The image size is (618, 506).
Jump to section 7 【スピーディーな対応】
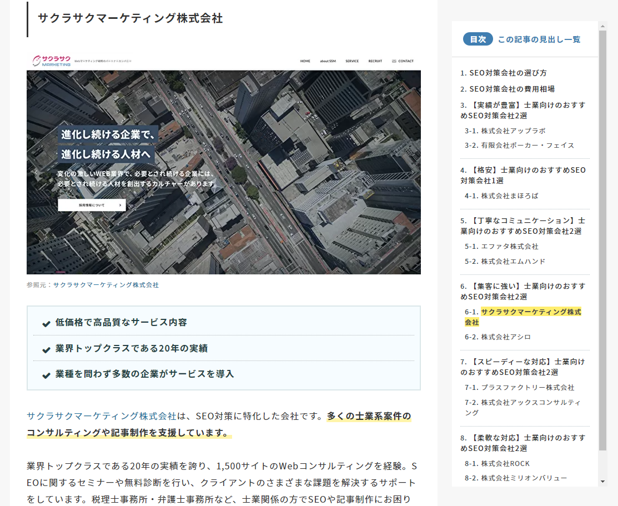522,367
